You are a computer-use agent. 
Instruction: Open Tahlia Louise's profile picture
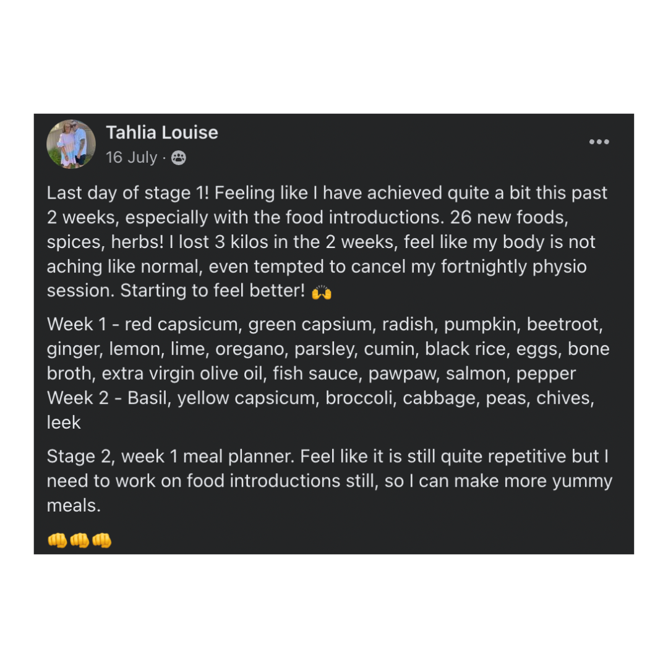click(71, 144)
